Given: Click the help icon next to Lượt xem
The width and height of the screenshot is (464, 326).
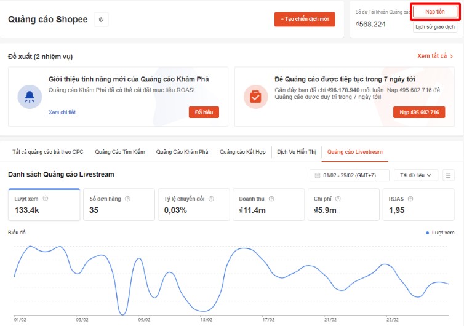Looking at the screenshot, I should click(x=46, y=199).
